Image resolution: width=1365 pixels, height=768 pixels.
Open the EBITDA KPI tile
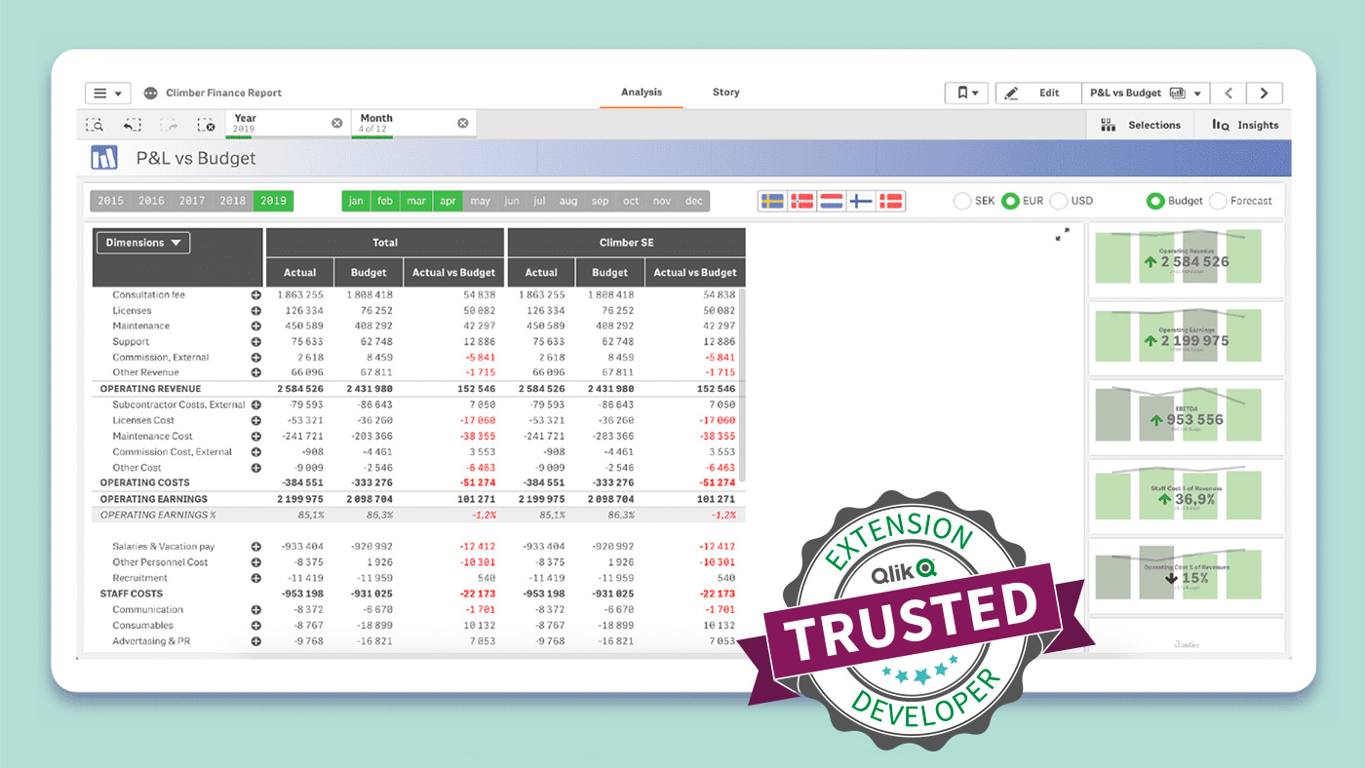tap(1187, 417)
